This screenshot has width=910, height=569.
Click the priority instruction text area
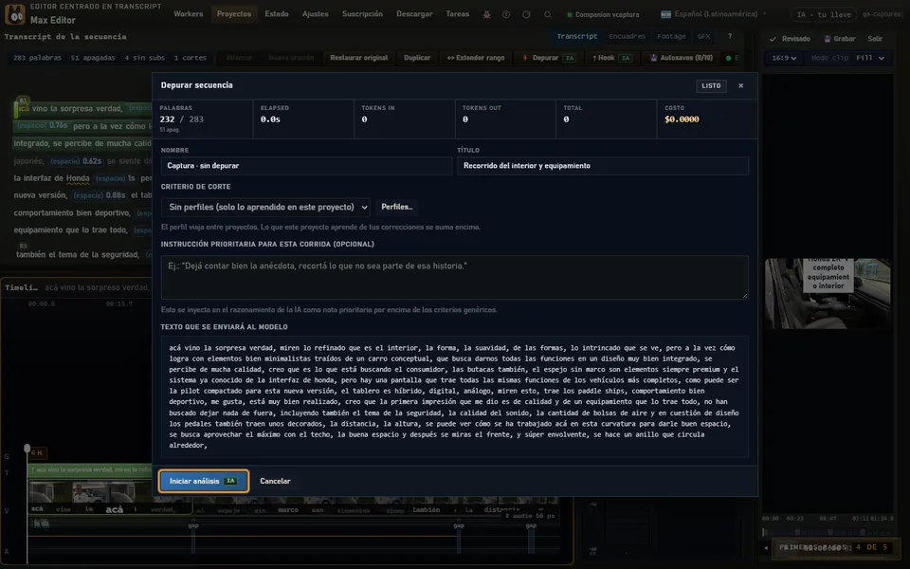click(454, 278)
